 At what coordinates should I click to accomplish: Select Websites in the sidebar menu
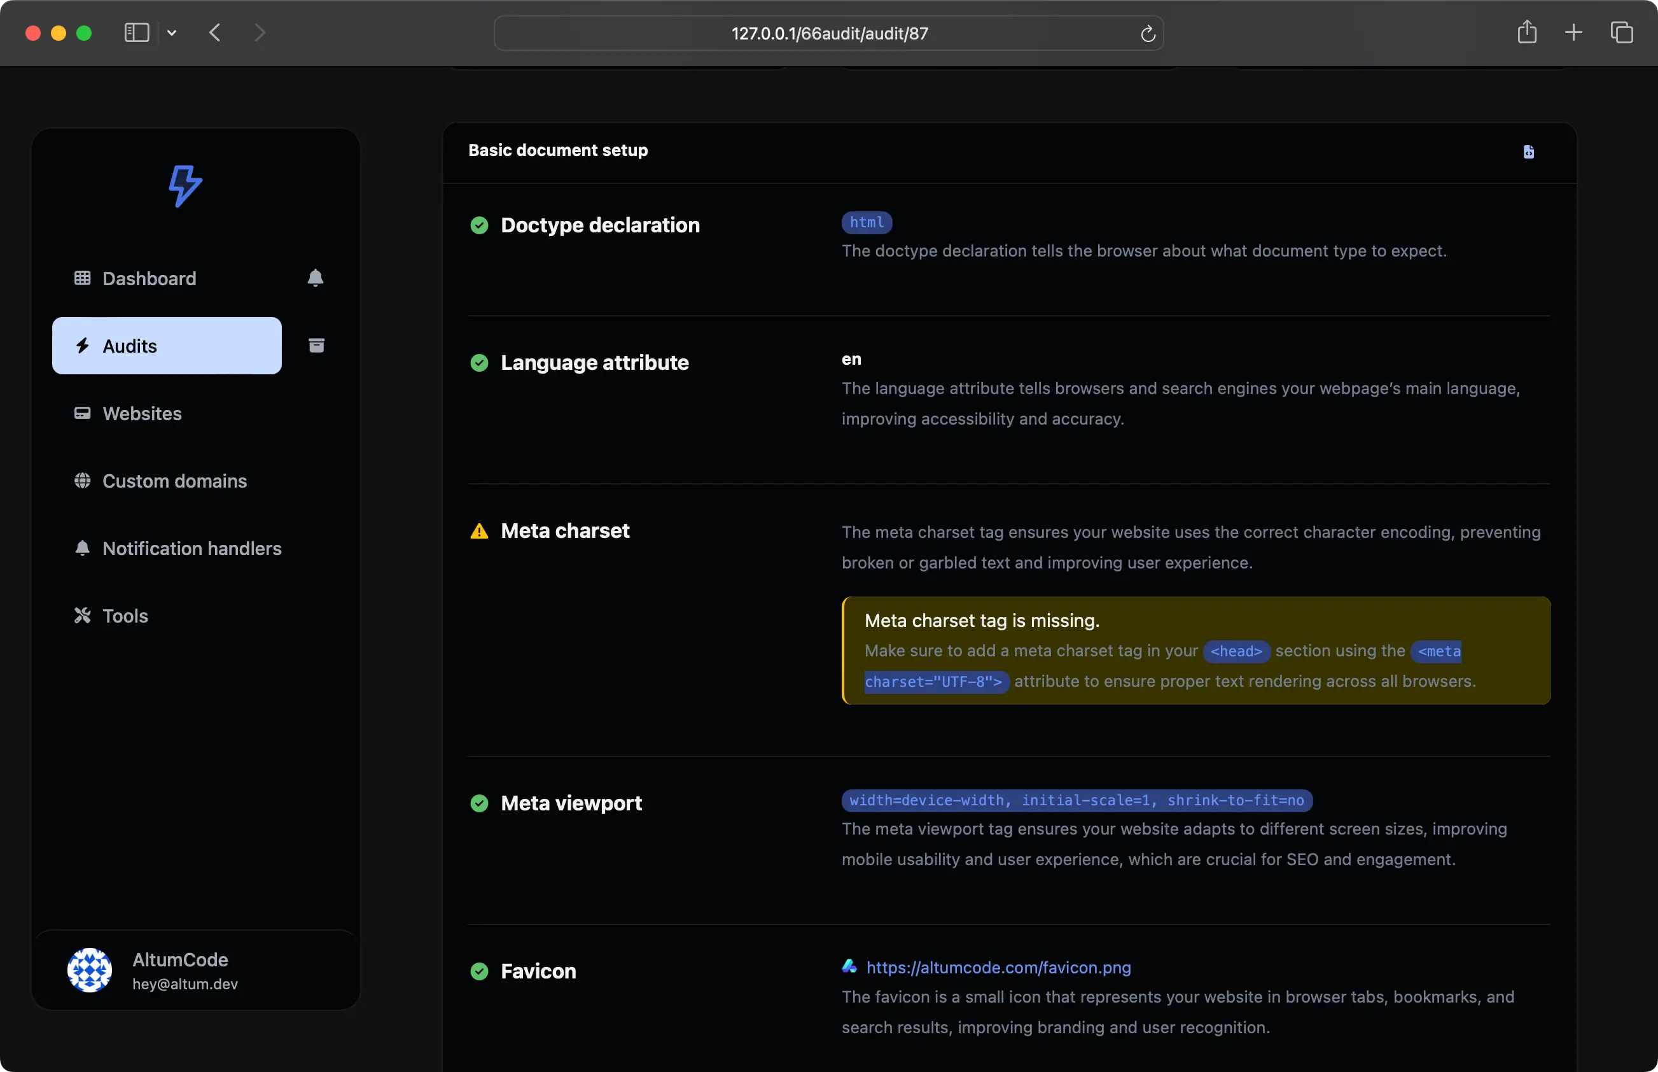pos(142,414)
